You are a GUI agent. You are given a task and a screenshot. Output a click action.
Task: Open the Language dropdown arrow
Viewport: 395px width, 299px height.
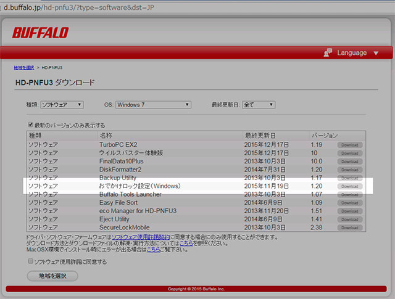[376, 53]
